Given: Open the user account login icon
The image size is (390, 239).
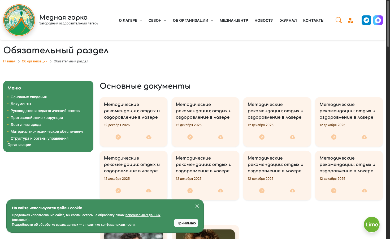Looking at the screenshot, I should (x=350, y=20).
